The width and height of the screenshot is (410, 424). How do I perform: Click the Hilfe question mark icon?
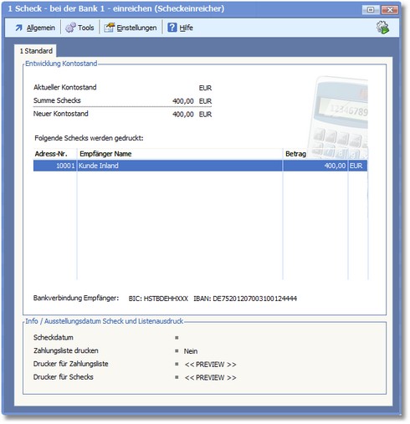[x=172, y=28]
